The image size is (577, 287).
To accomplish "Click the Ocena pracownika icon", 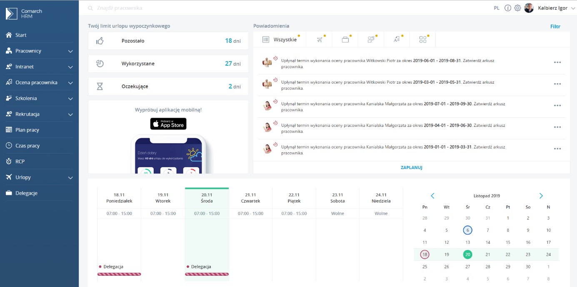I will click(9, 82).
